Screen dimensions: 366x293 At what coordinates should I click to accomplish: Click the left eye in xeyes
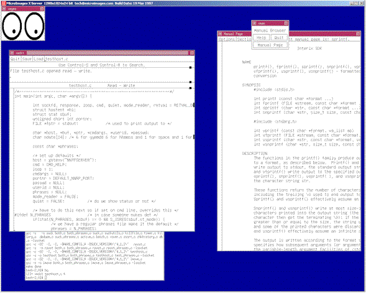coord(12,26)
